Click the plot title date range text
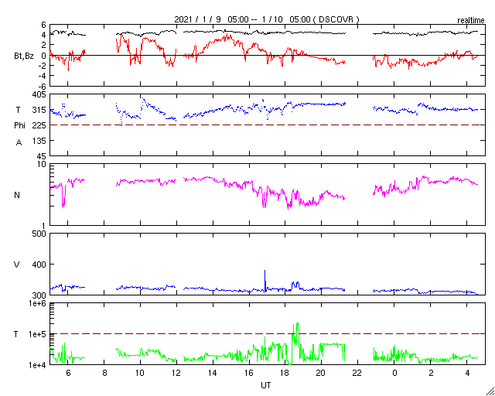This screenshot has width=495, height=396. pos(267,19)
